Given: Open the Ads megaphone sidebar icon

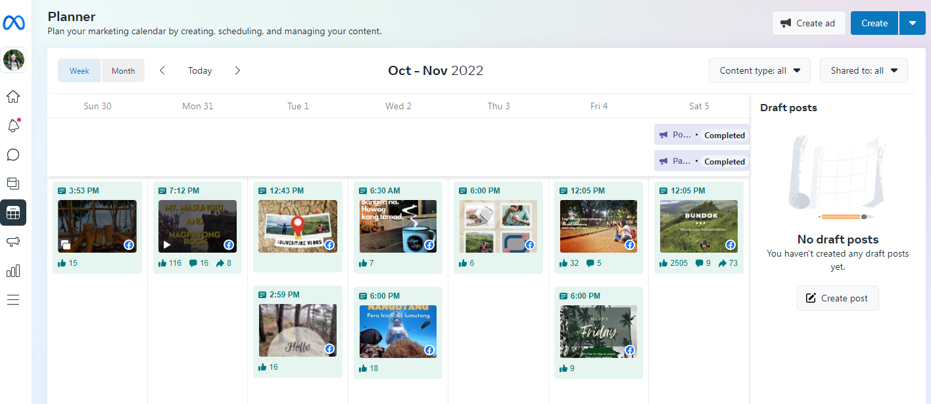Looking at the screenshot, I should [13, 241].
